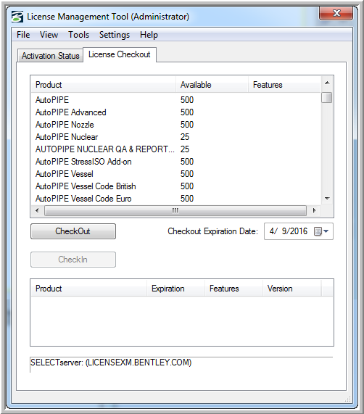Click the scroll up arrow in product list
Viewport: 364px width, 414px height.
click(327, 83)
